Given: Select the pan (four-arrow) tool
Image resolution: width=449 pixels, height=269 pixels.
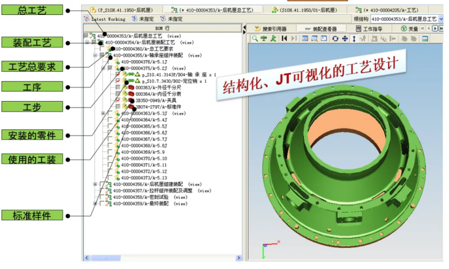Looking at the screenshot, I should coord(345,38).
